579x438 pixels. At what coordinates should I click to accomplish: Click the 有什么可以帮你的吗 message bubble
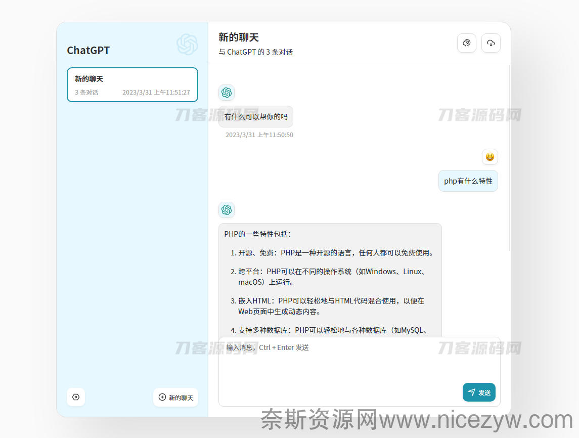(x=256, y=117)
